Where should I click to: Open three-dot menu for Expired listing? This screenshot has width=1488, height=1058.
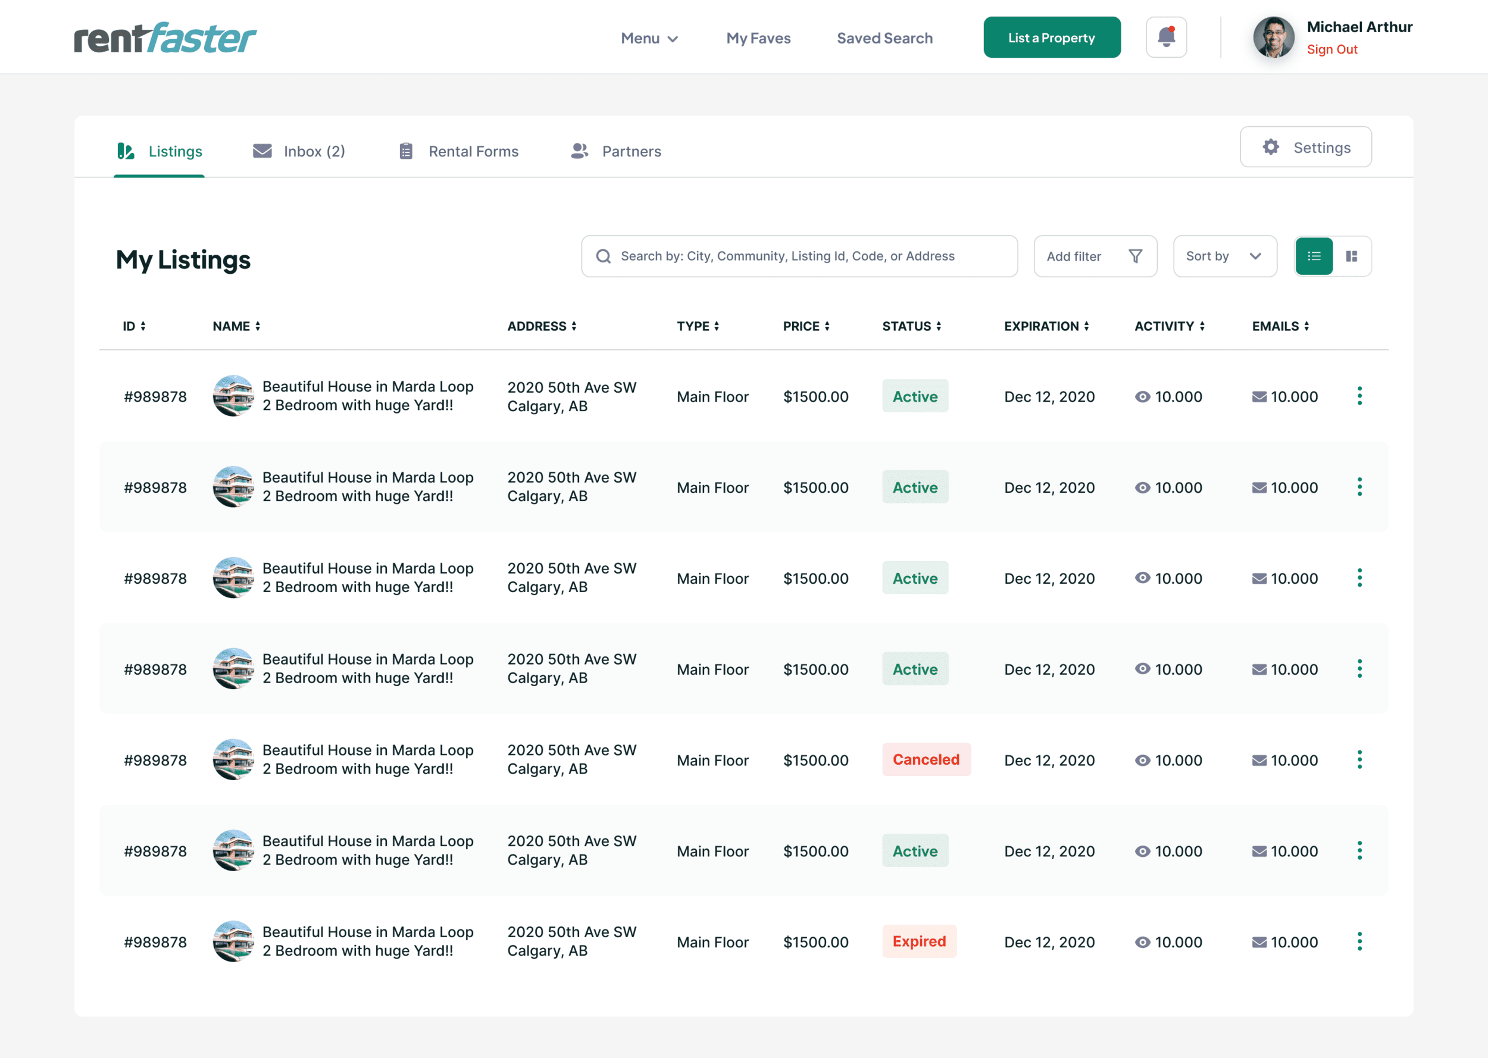point(1359,941)
